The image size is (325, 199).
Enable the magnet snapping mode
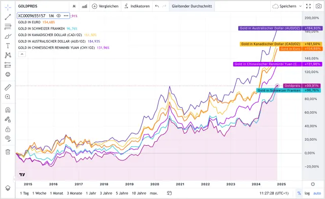pyautogui.click(x=8, y=110)
